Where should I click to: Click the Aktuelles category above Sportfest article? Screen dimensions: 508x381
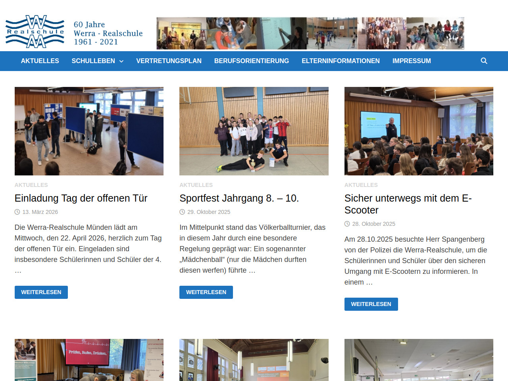(x=196, y=185)
